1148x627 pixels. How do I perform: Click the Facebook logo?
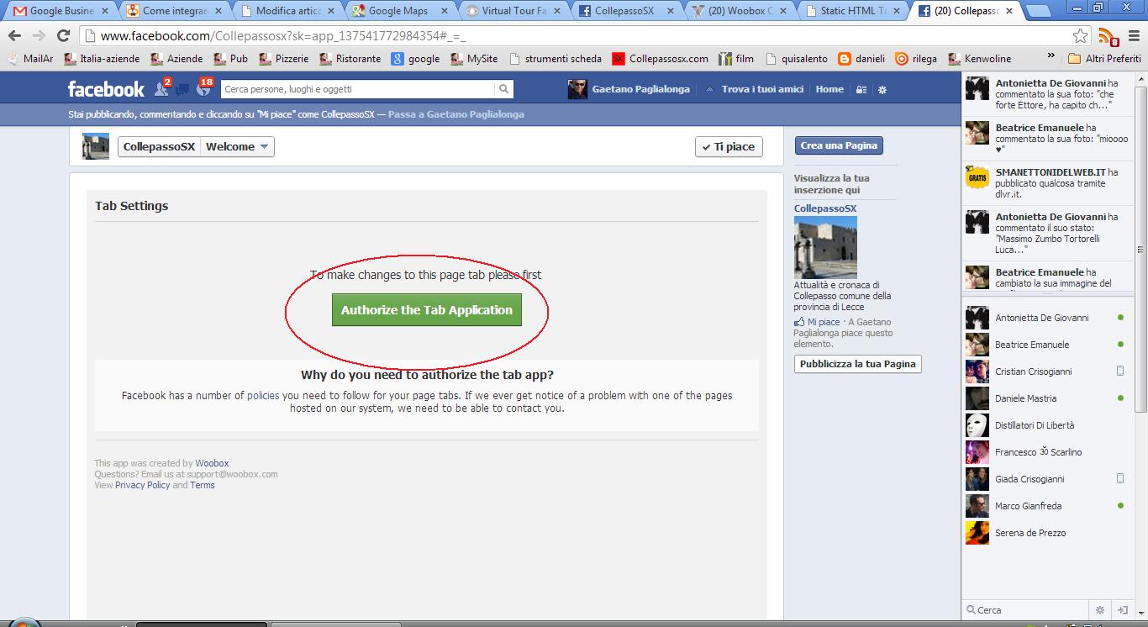coord(106,89)
